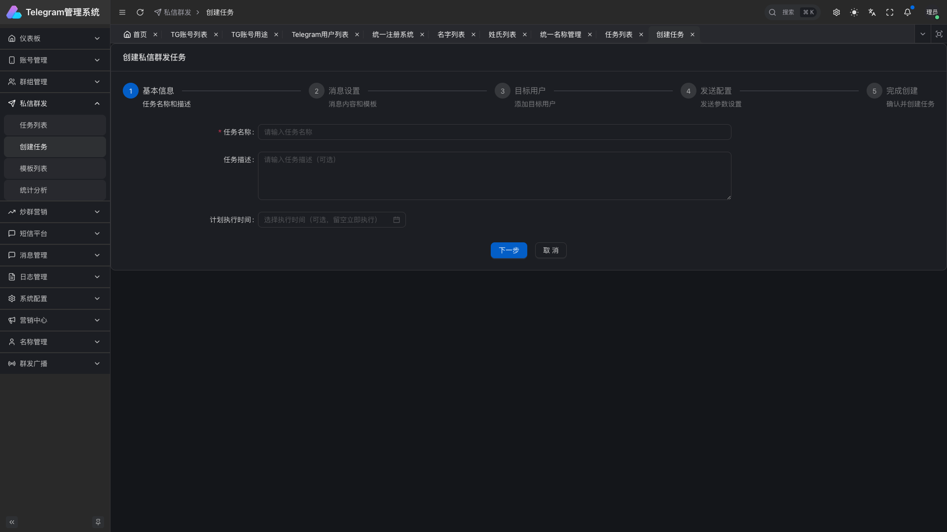
Task: Collapse sidebar with double-chevron icon
Action: [12, 522]
